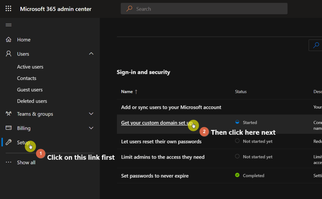322x199 pixels.
Task: Click the Setup wrench icon
Action: coord(8,142)
